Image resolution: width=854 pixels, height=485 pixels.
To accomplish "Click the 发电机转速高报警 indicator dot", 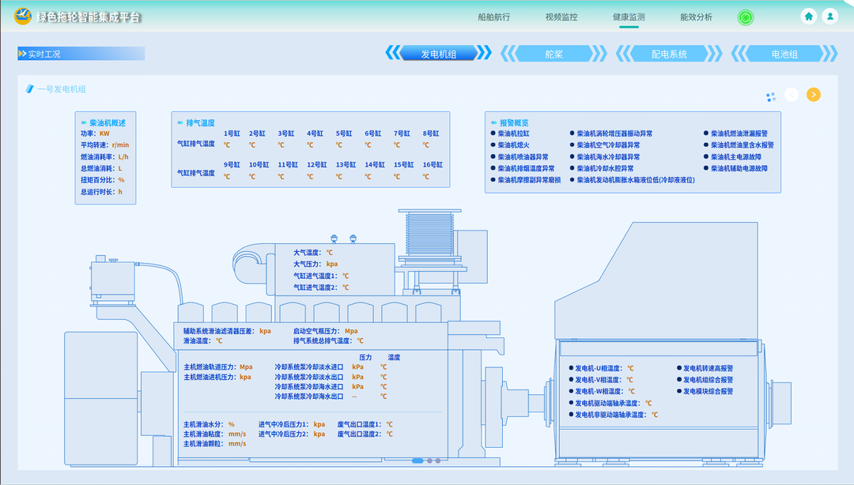I will (x=678, y=368).
